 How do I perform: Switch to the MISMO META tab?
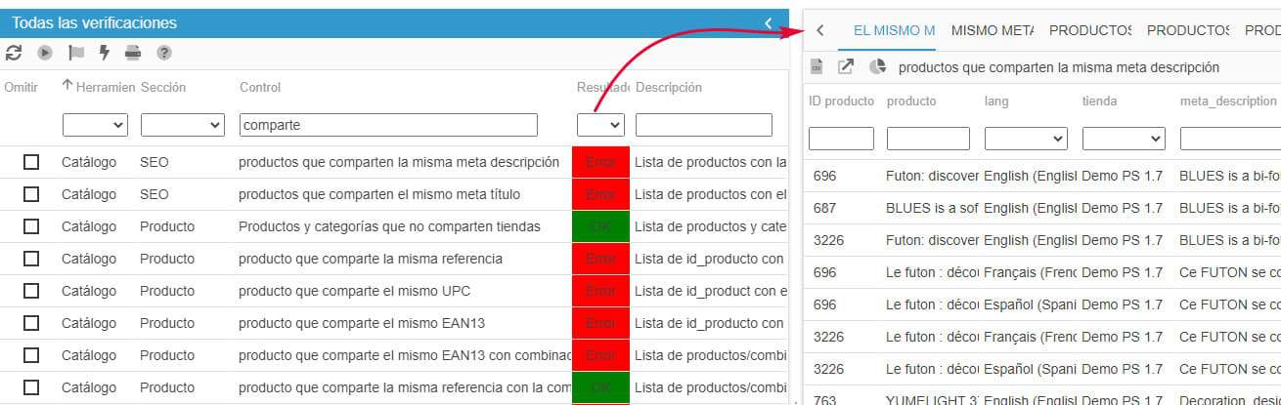[992, 30]
